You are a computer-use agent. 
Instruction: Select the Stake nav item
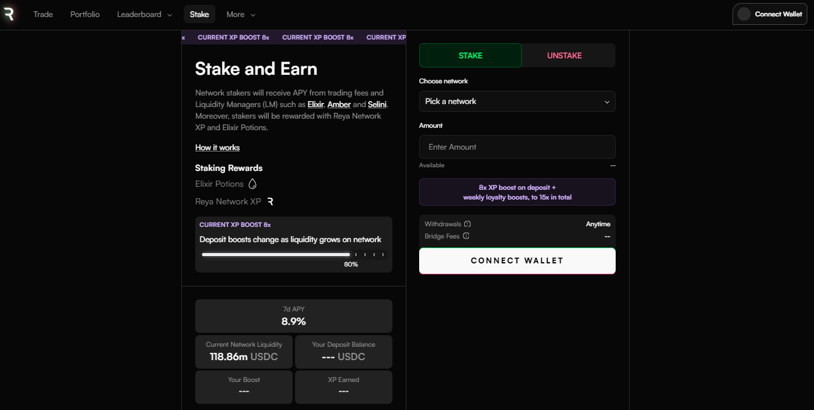pos(199,14)
